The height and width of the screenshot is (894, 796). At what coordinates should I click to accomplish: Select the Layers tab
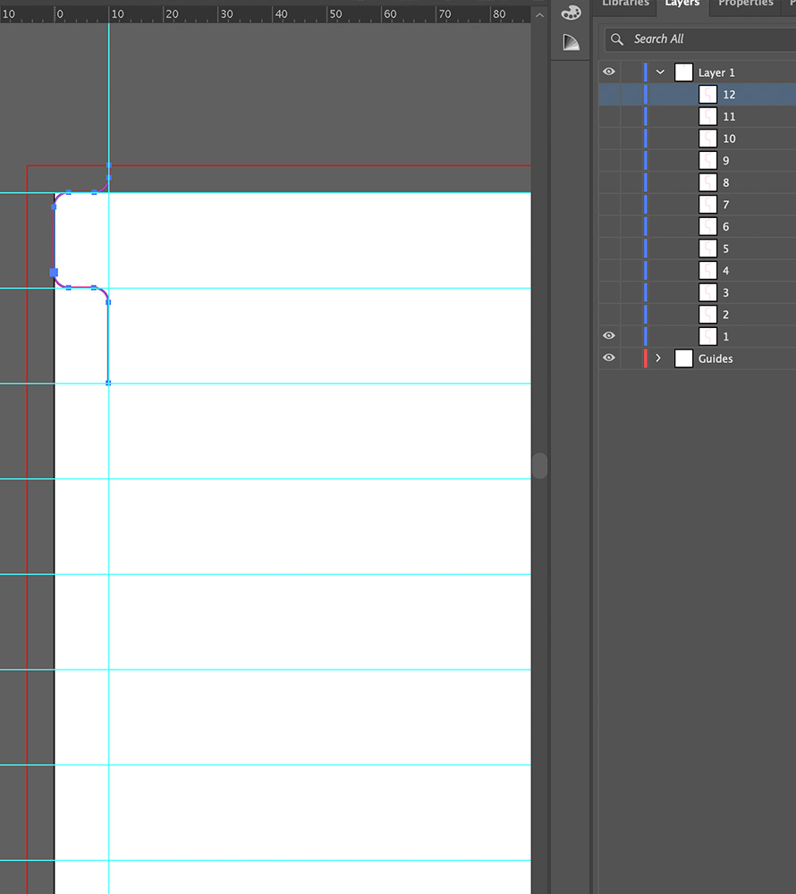tap(682, 4)
